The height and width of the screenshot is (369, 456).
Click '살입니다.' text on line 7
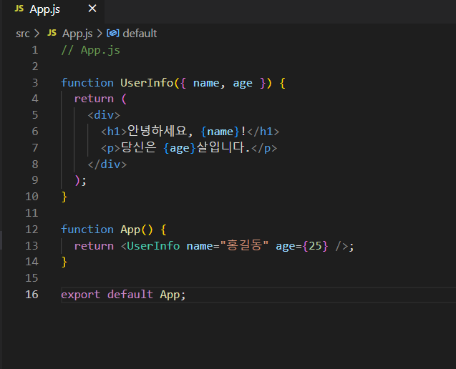[223, 147]
